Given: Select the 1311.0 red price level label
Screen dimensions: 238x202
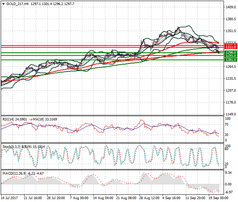Looking at the screenshot, I should tap(231, 47).
